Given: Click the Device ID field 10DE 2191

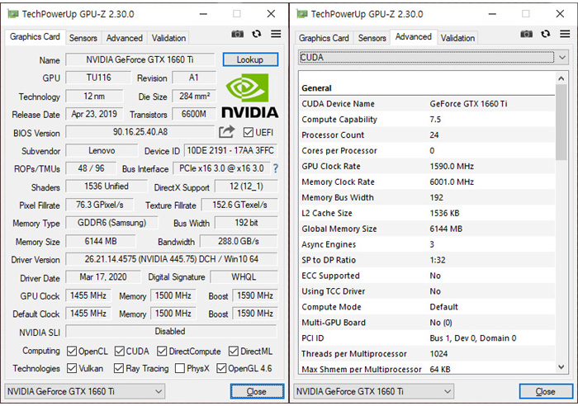Looking at the screenshot, I should point(230,150).
